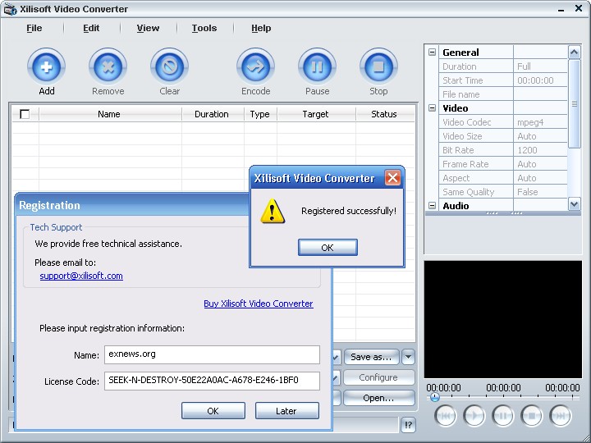
Task: Confirm the Registered successfully dialog with OK
Action: [x=328, y=248]
